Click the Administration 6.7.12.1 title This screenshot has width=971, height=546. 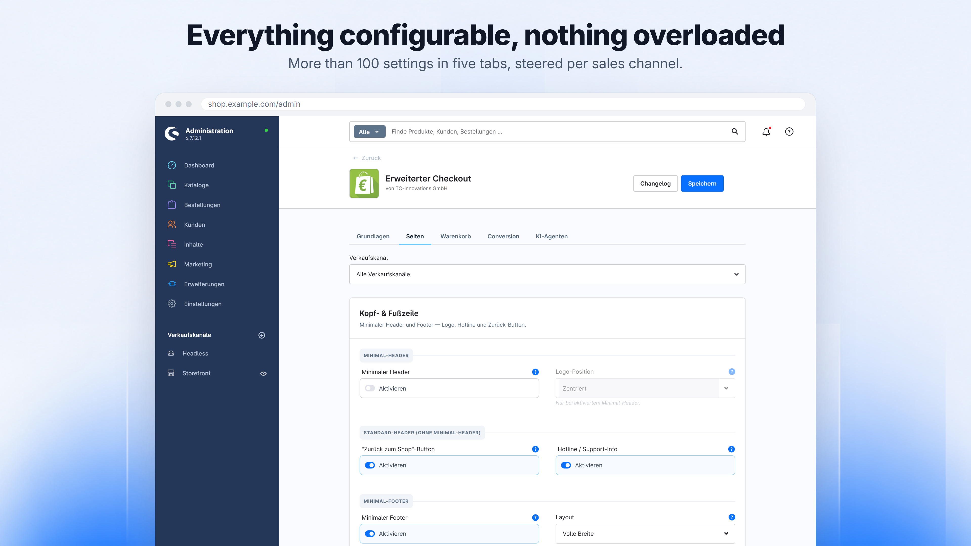tap(209, 134)
